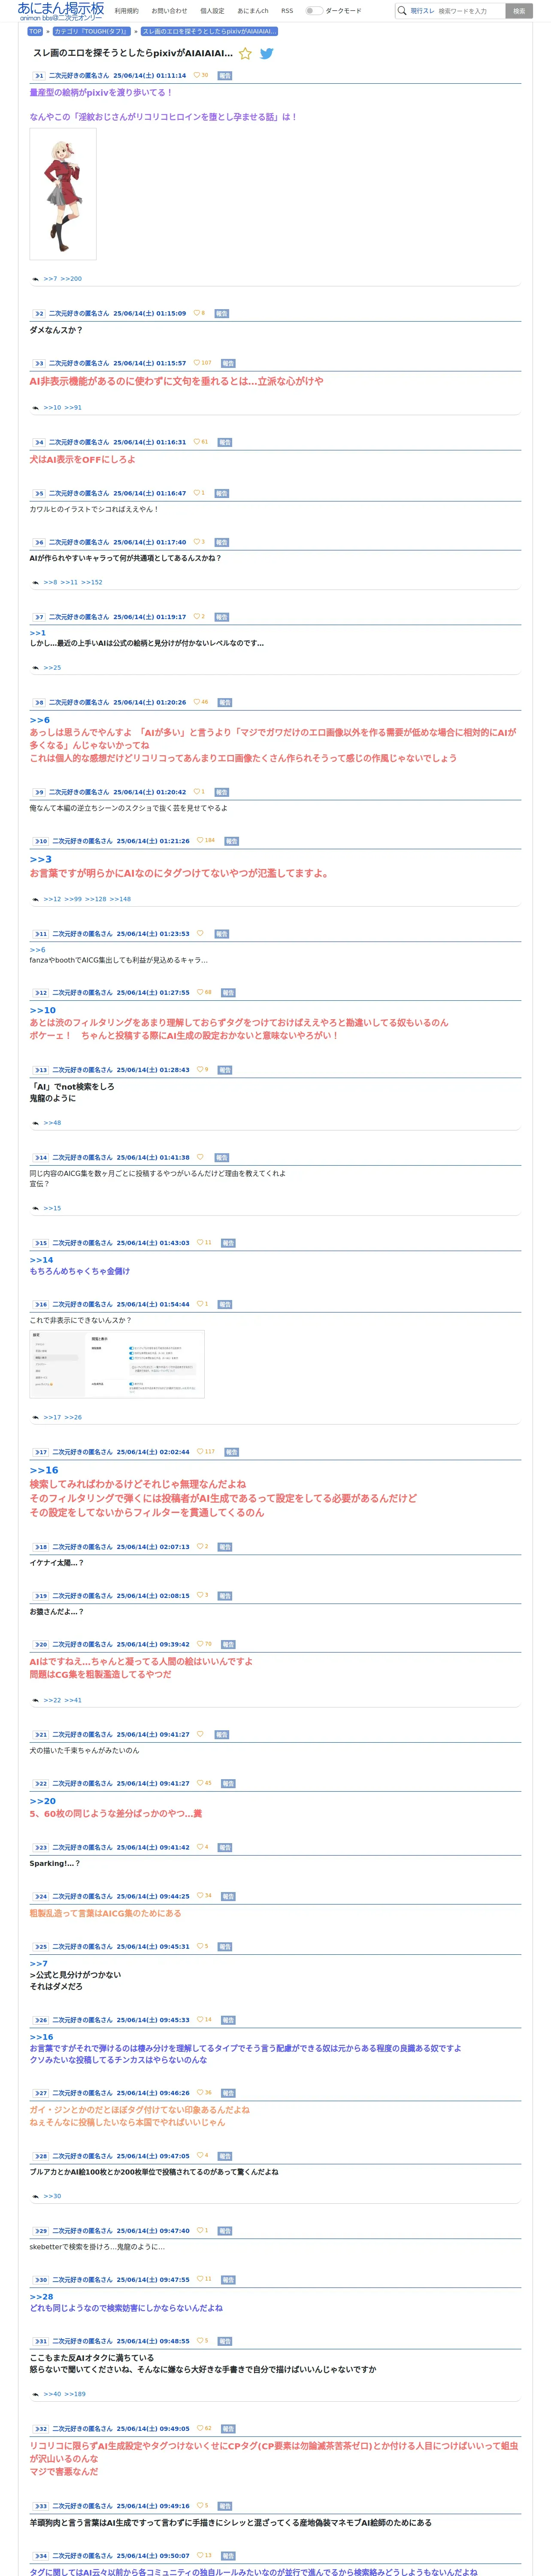Screen dimensions: 551x2576
Task: Follow the >>28 anchor in post 30
Action: click(x=42, y=2297)
